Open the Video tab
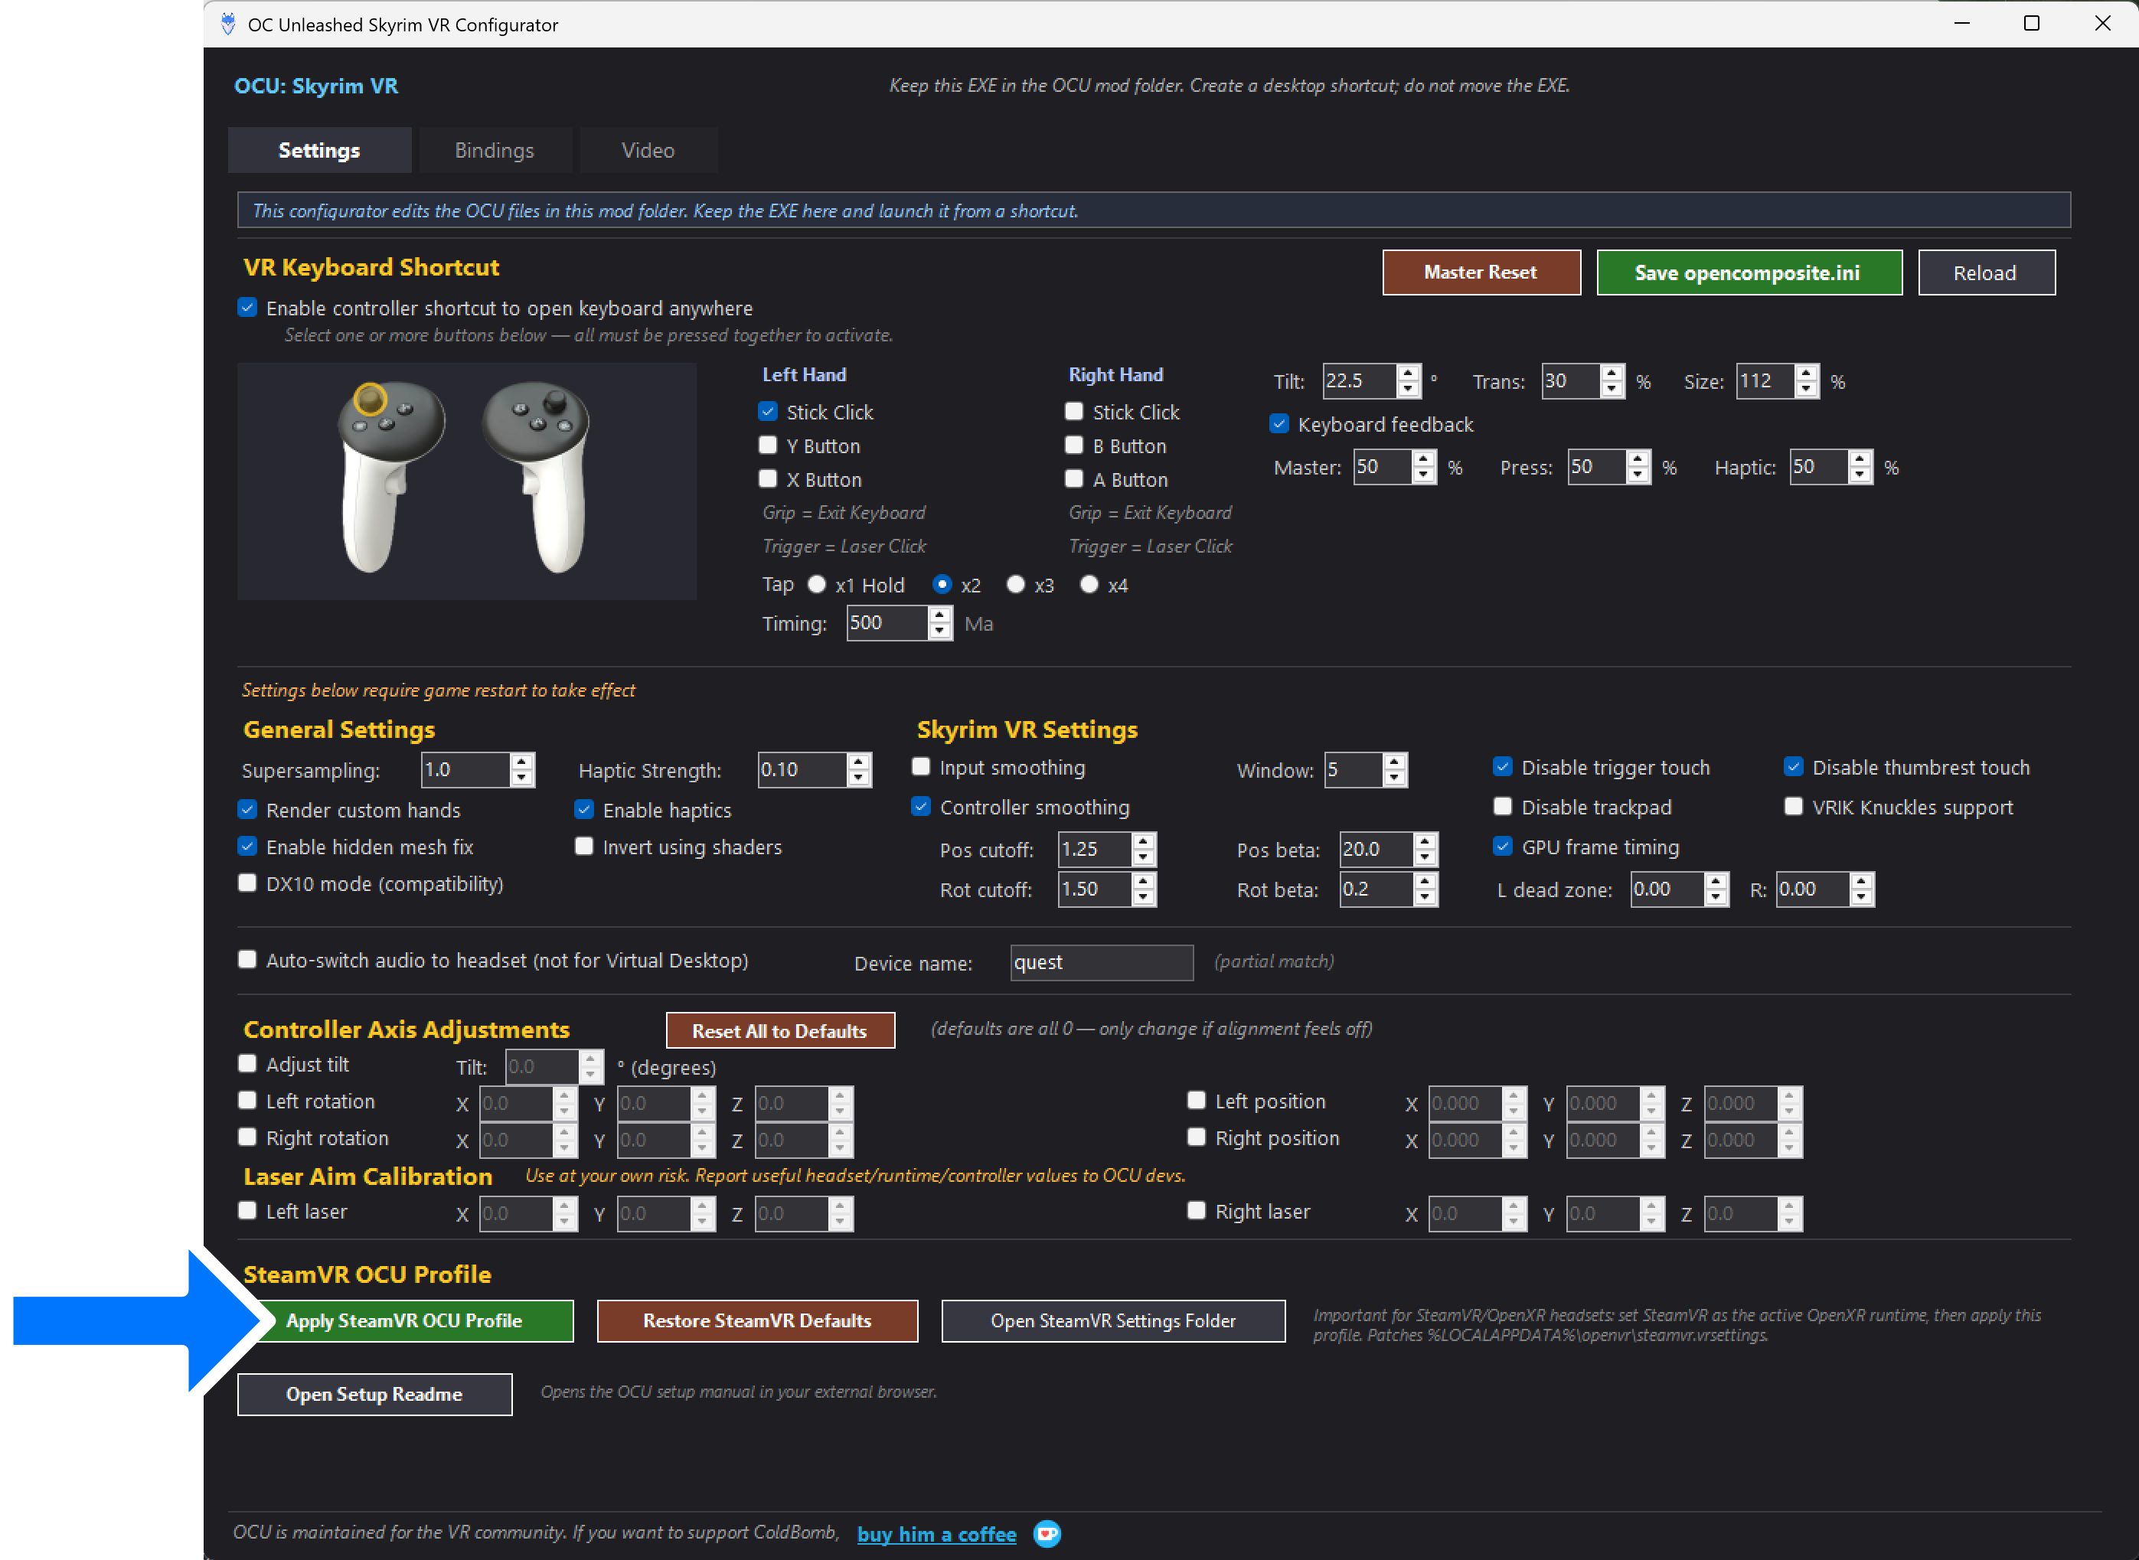 648,150
